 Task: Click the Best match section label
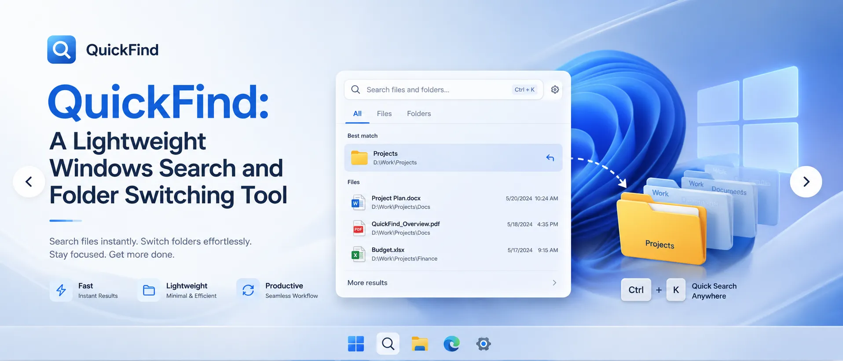363,136
